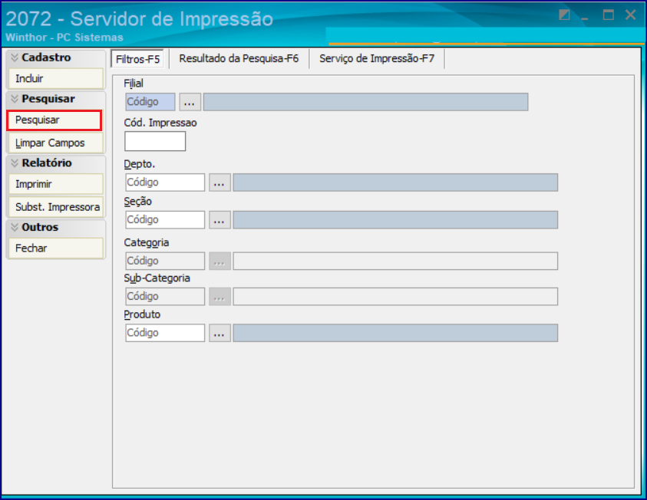Click the window restore-down icon in title bar
Image resolution: width=647 pixels, height=500 pixels.
(564, 15)
